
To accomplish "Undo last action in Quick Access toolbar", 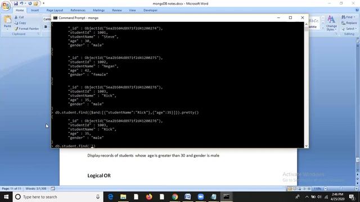I will click(21, 3).
